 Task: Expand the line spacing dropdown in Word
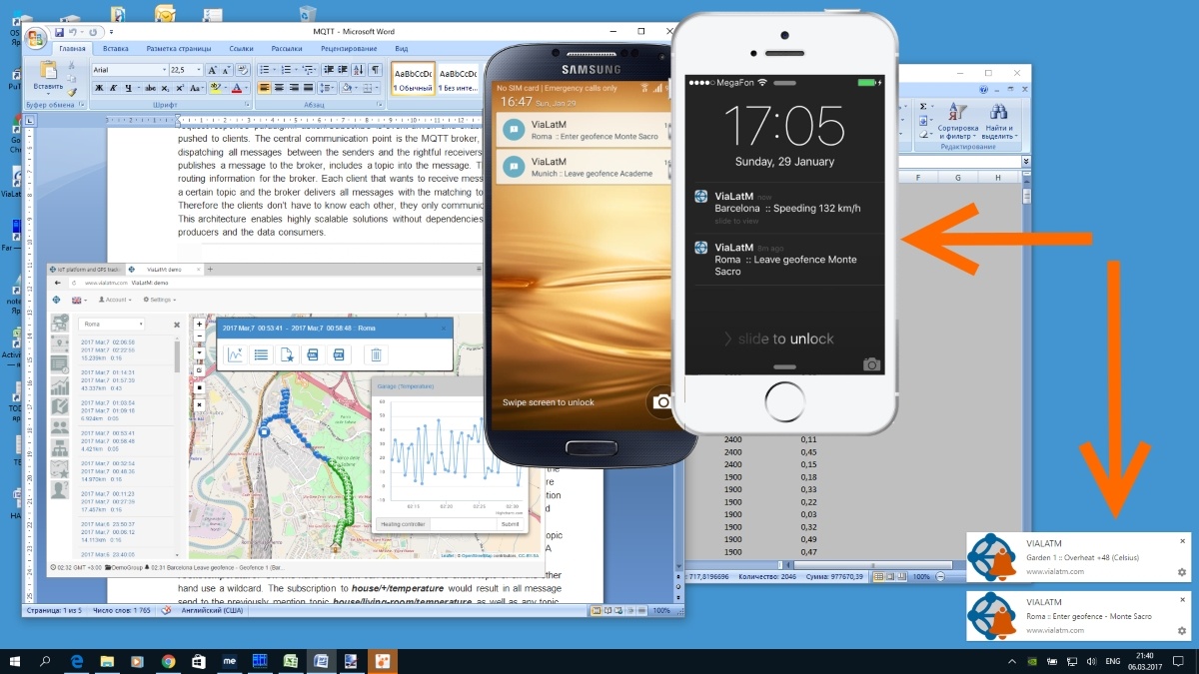point(332,88)
